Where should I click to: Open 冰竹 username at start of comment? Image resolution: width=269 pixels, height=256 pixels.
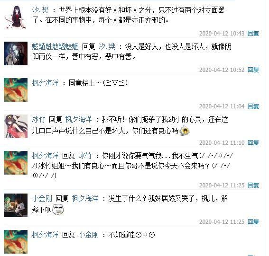pyautogui.click(x=38, y=119)
